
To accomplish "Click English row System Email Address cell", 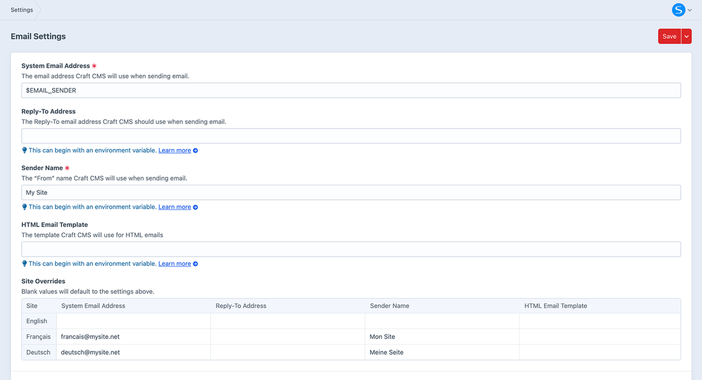I will (x=133, y=321).
